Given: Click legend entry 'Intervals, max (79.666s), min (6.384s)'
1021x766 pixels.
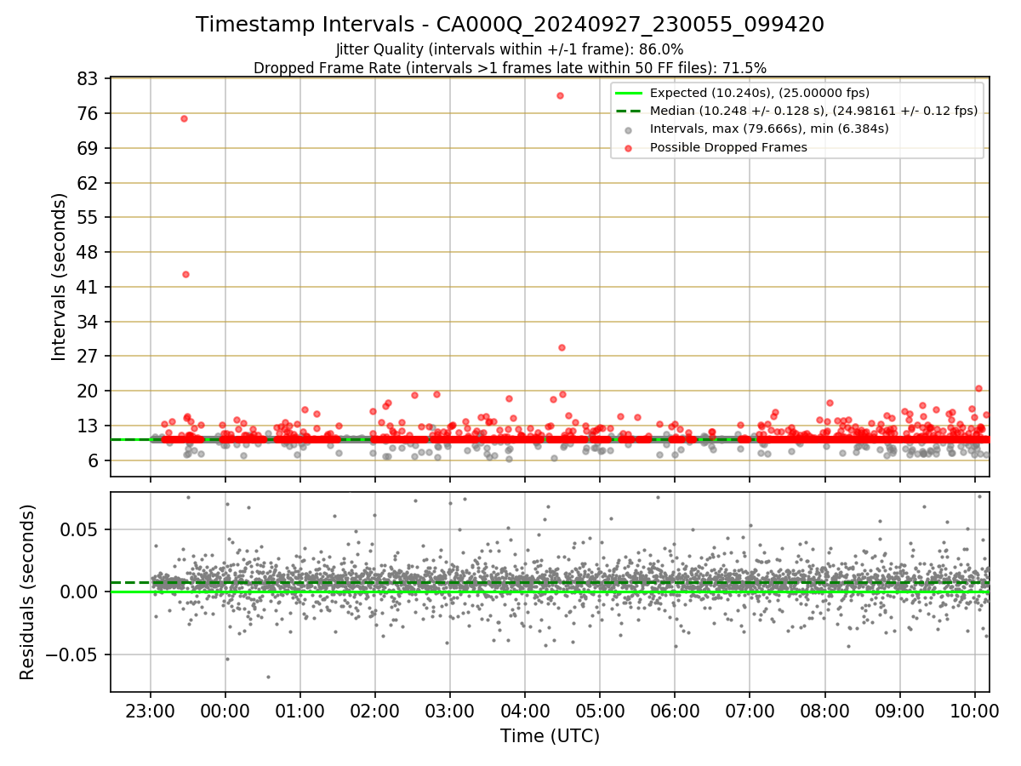Looking at the screenshot, I should click(769, 129).
